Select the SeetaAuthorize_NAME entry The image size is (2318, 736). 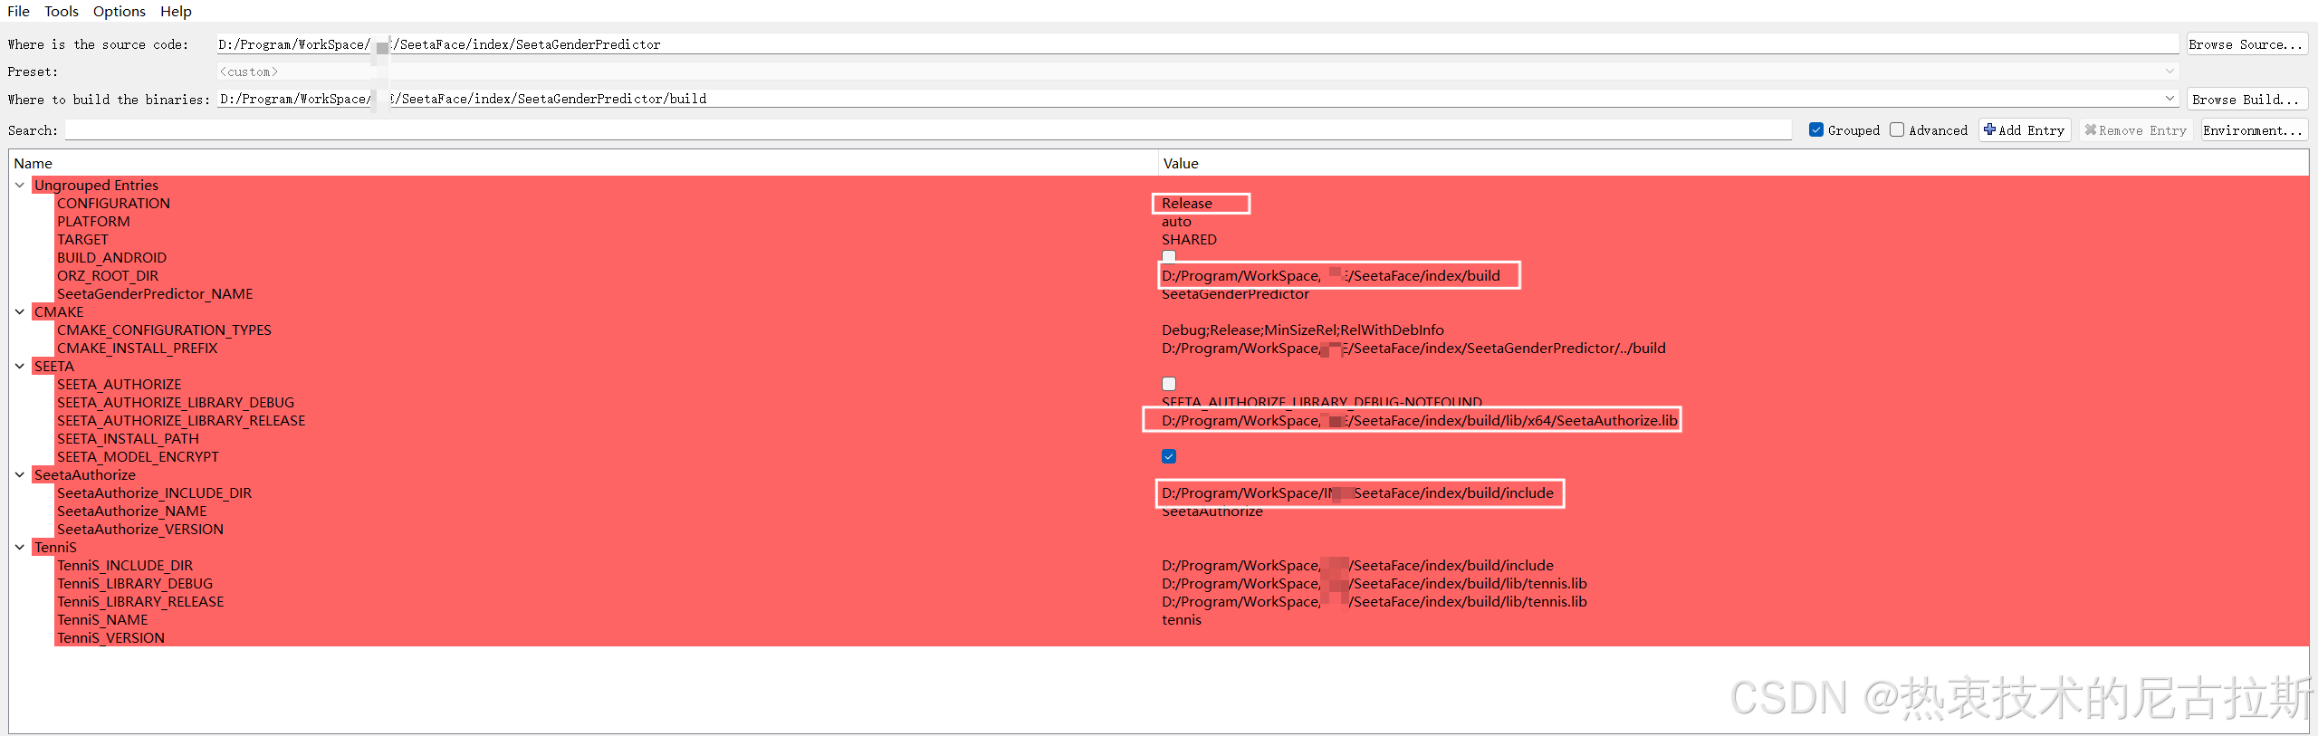tap(131, 511)
